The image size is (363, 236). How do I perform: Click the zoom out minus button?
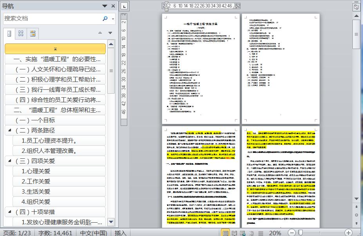(292, 232)
